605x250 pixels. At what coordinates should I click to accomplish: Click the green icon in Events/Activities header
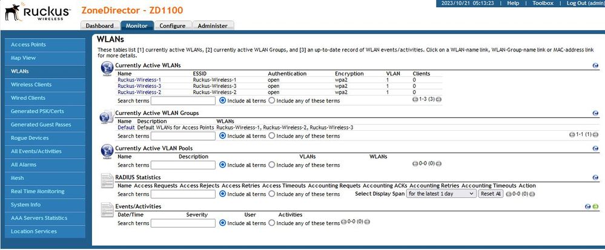[x=596, y=206]
